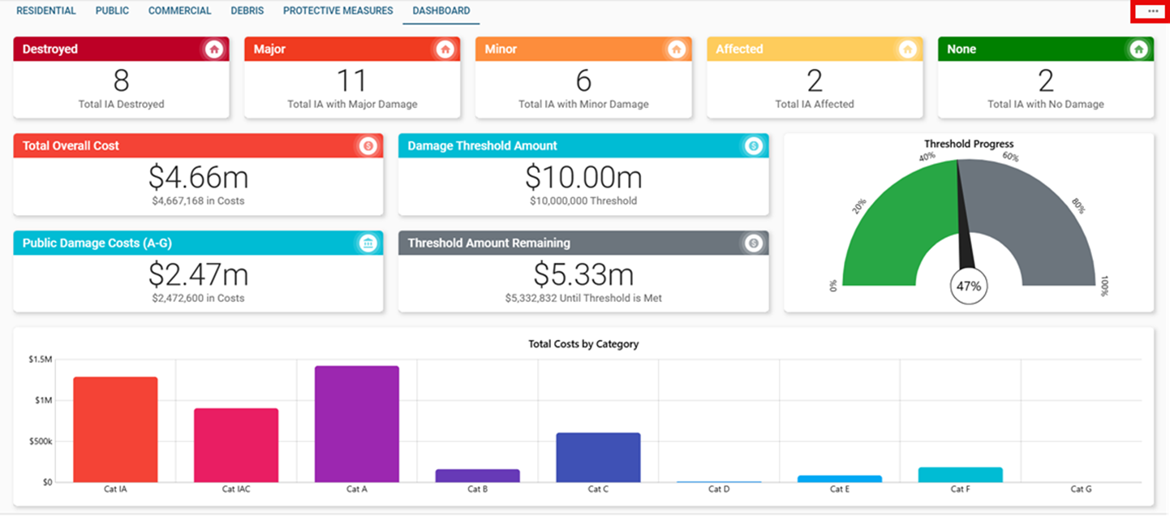Viewport: 1170px width, 517px height.
Task: Open the Protective Measures tab
Action: coord(338,11)
